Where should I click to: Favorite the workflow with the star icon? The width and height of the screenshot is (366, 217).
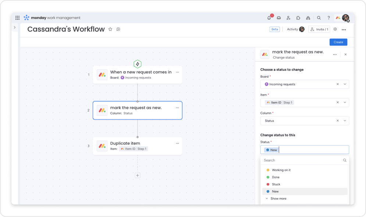[110, 29]
